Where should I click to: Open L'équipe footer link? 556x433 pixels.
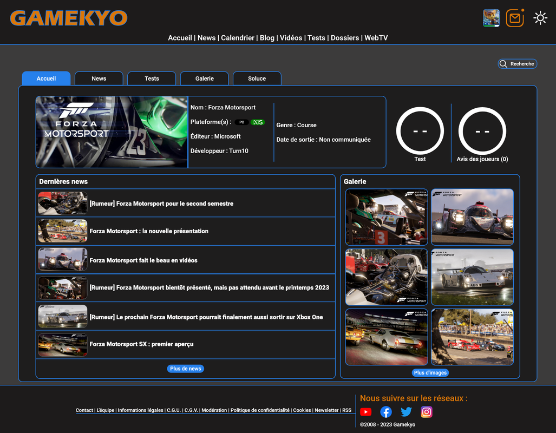click(x=106, y=410)
